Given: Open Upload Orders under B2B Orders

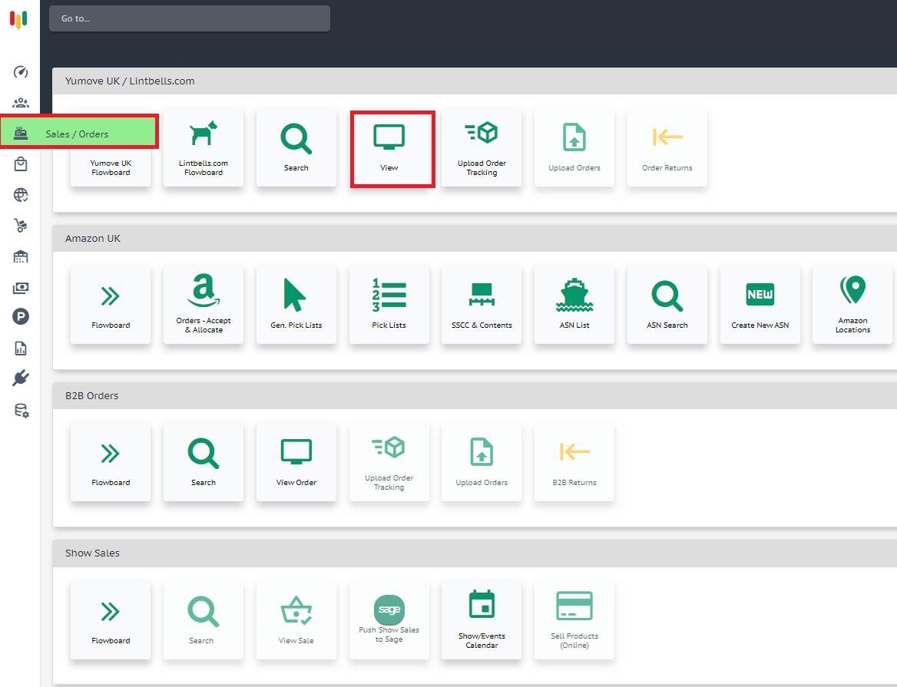Looking at the screenshot, I should [482, 462].
